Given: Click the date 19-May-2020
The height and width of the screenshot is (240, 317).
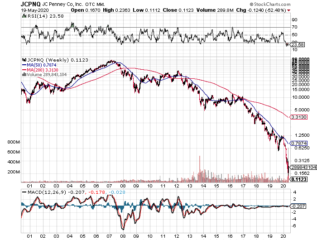Looking at the screenshot, I should click(x=35, y=10).
